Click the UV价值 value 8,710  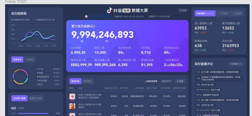(146, 52)
